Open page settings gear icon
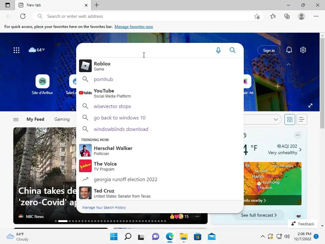 point(303,50)
